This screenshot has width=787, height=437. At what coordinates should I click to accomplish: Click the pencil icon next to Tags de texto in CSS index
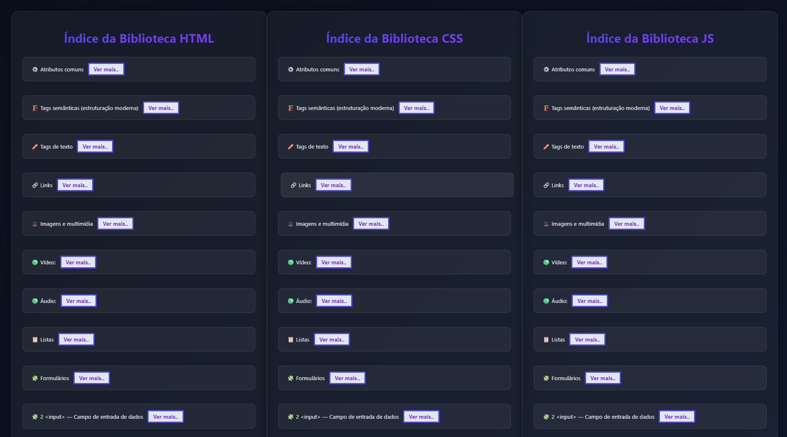(291, 147)
